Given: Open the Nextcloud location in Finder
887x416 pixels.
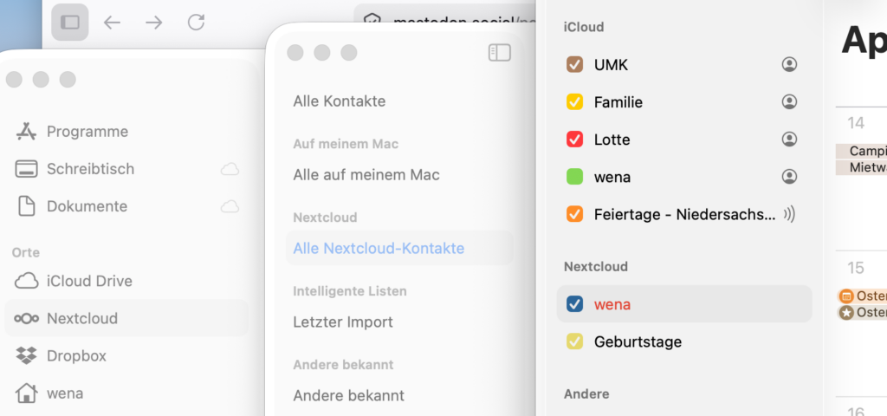Looking at the screenshot, I should 82,318.
